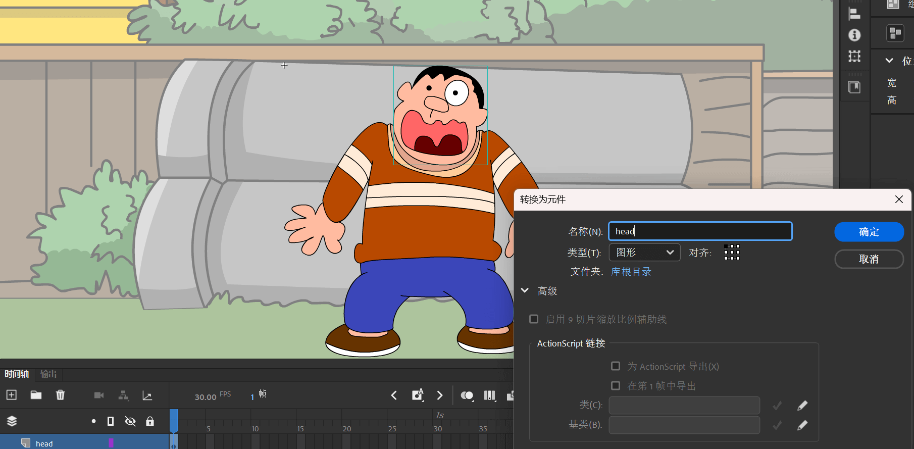
Task: Click frame 30 on the timeline ruler
Action: (x=438, y=428)
